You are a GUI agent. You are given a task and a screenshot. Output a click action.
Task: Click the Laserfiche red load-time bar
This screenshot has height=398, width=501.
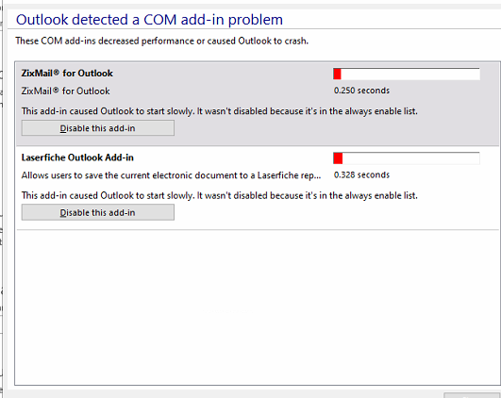coord(338,158)
